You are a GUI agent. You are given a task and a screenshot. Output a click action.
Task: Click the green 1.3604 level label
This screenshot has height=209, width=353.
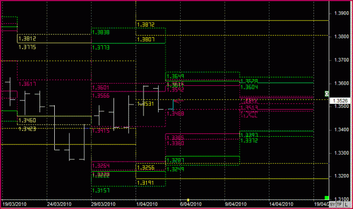[249, 87]
